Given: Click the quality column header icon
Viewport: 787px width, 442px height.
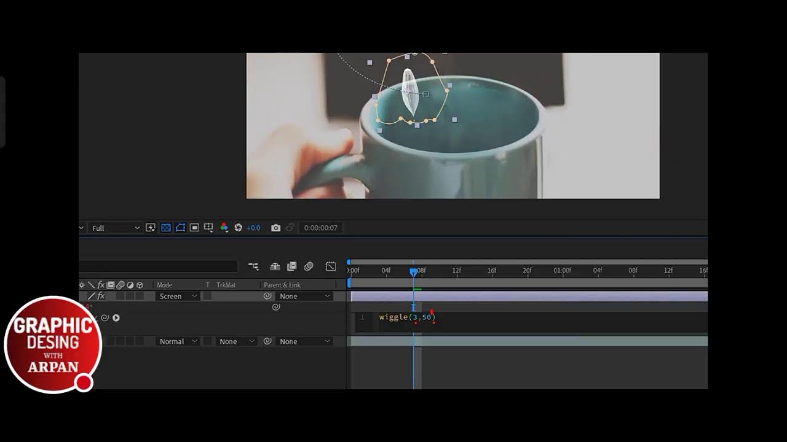Looking at the screenshot, I should tap(91, 285).
